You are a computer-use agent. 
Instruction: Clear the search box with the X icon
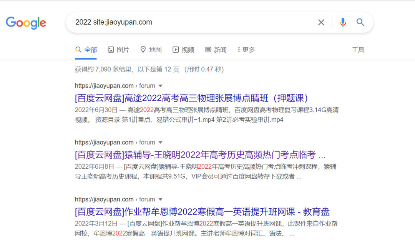(321, 23)
